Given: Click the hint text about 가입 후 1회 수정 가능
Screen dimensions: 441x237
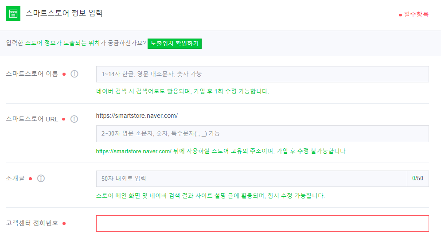Looking at the screenshot, I should click(x=183, y=91).
